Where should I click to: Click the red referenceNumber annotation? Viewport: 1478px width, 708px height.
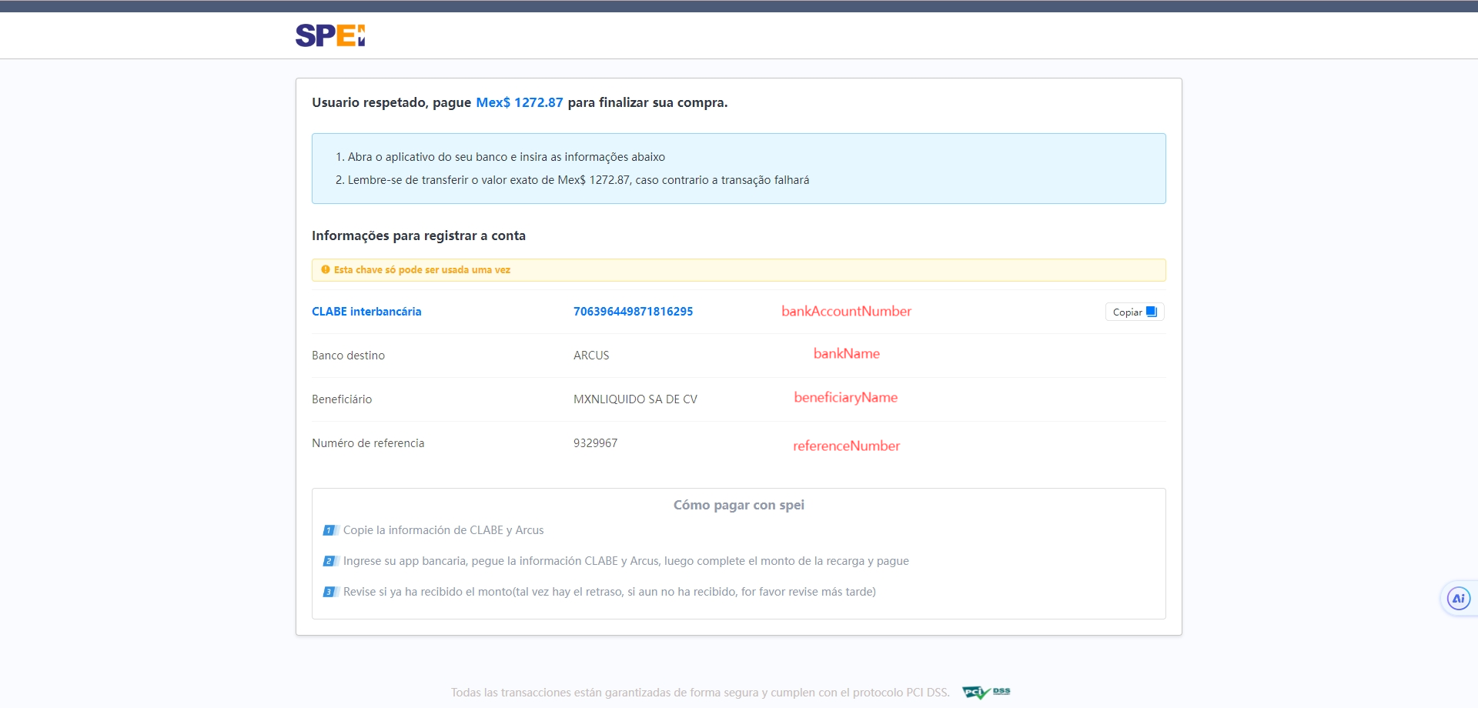point(846,446)
